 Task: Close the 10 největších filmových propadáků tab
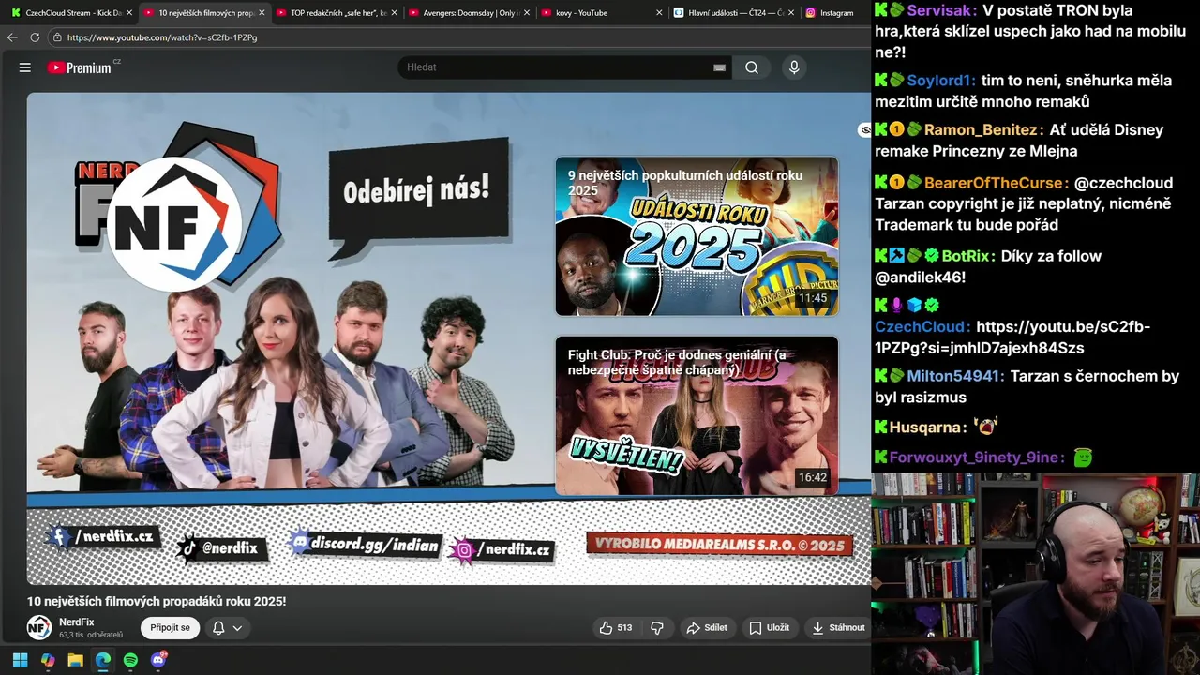(x=262, y=13)
